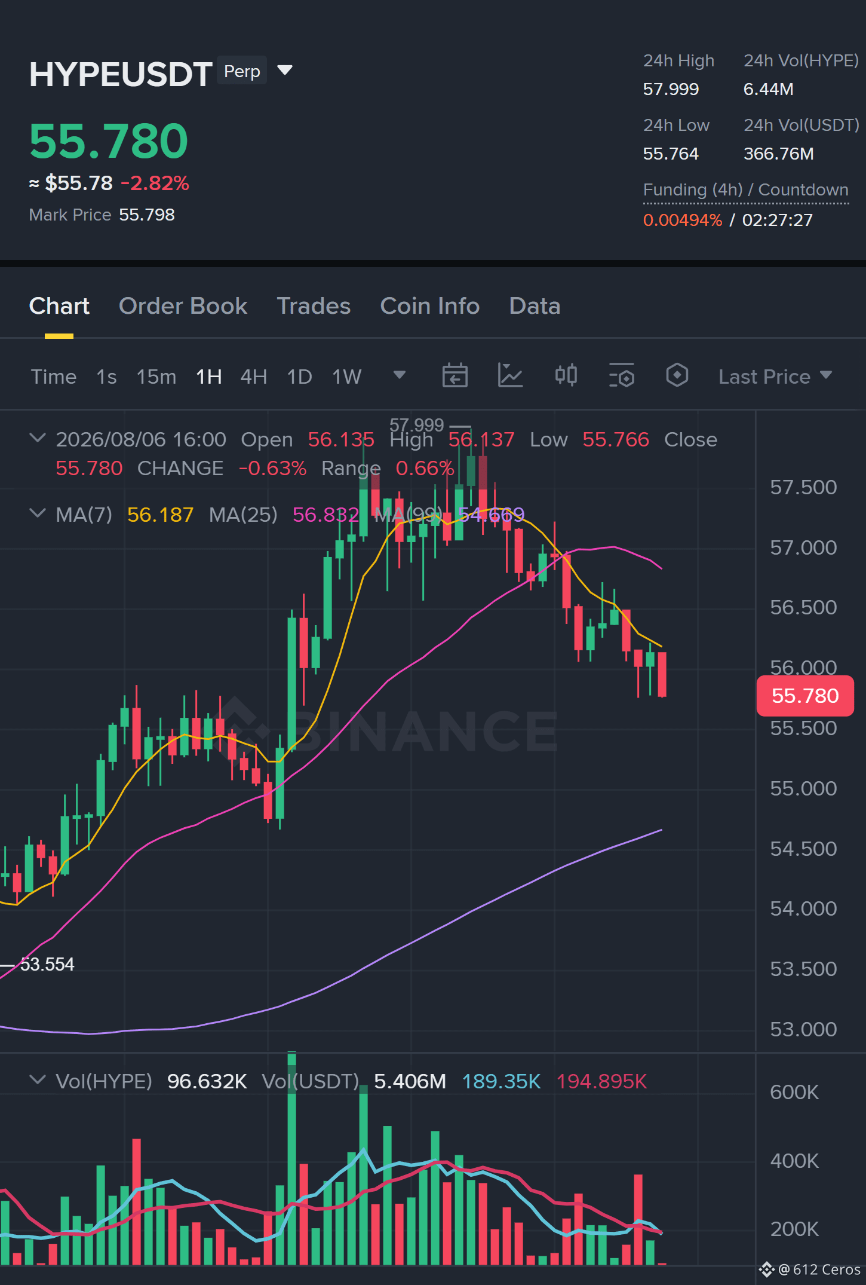866x1285 pixels.
Task: Click the 24h Vol(HYPE) value 6.44M
Action: pyautogui.click(x=769, y=89)
